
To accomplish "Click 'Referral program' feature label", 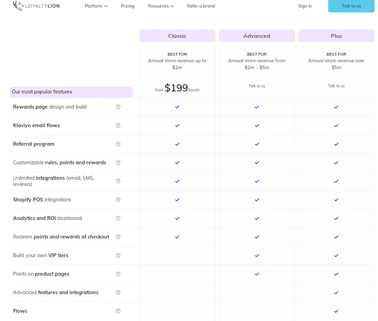I will 34,144.
